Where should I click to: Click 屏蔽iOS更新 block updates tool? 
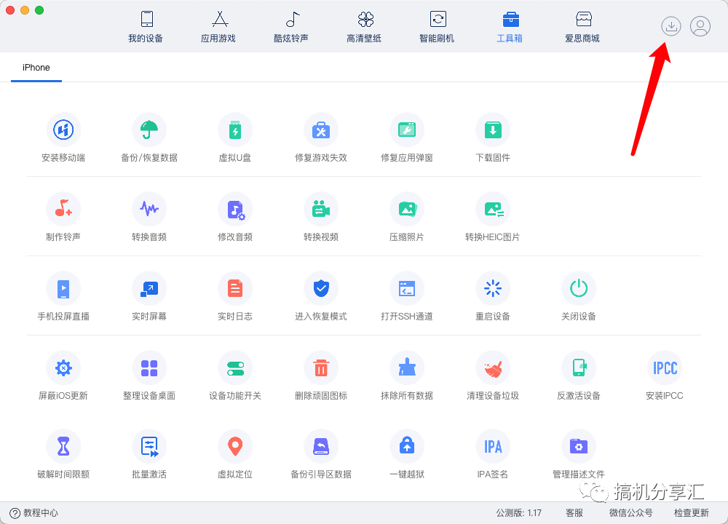pyautogui.click(x=63, y=373)
